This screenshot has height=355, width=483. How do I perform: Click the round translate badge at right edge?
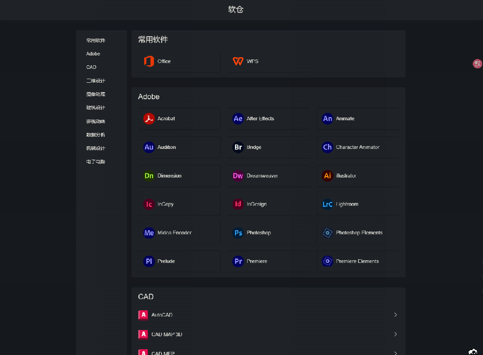click(x=477, y=64)
